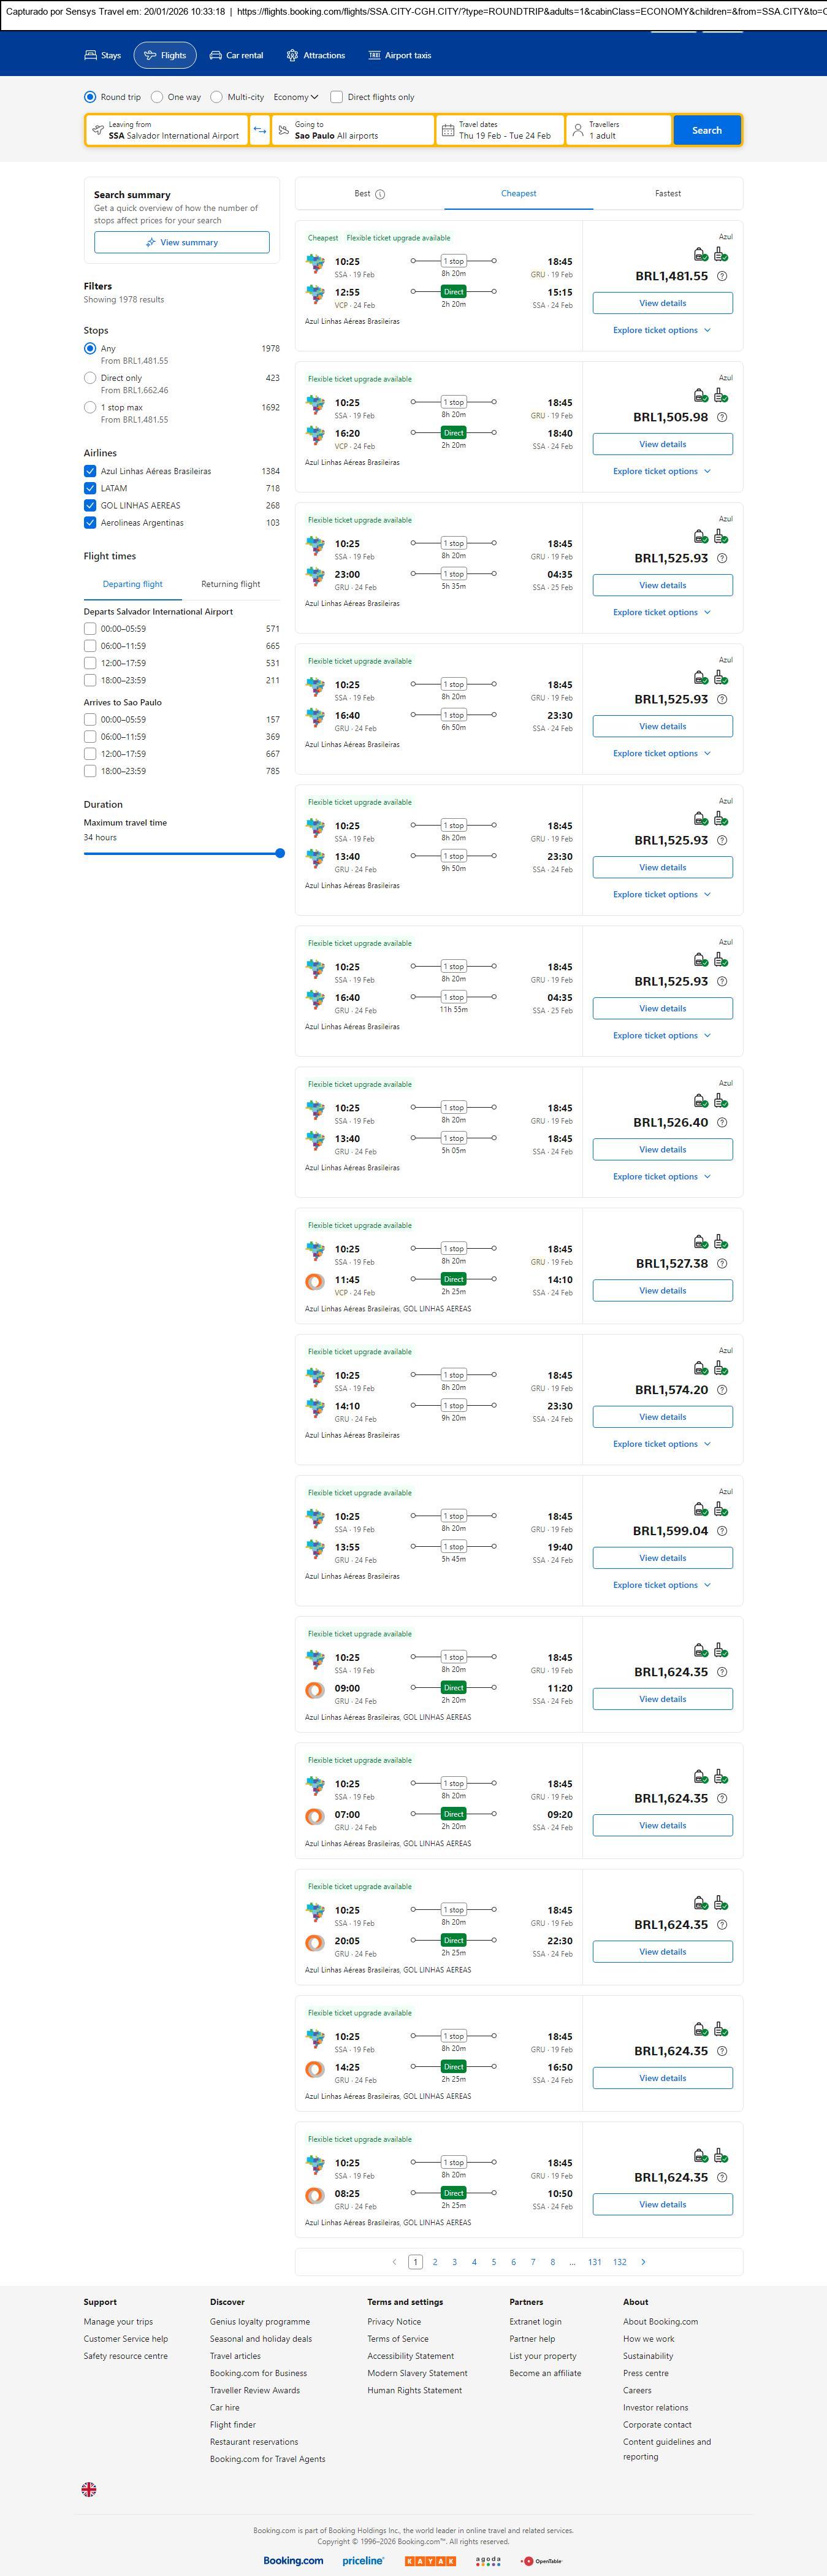Click the Maximum travel time slider handle

point(280,853)
